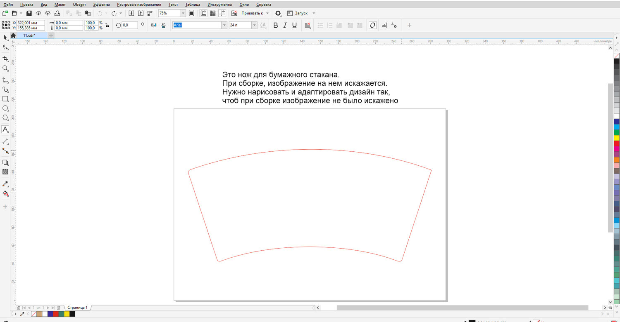Select the Text tool

click(x=5, y=129)
